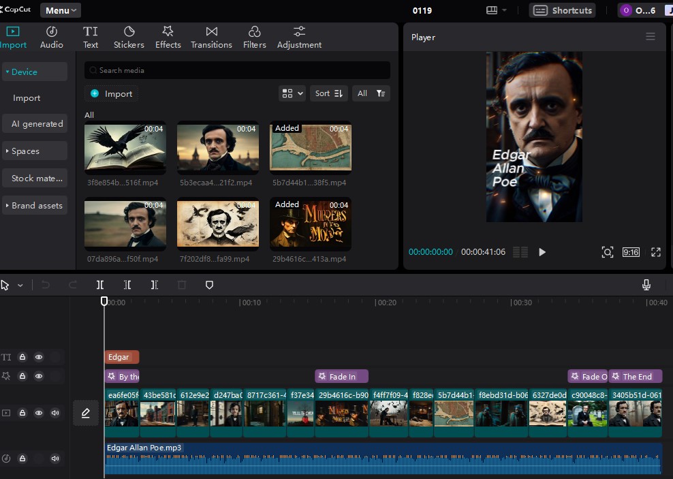Image resolution: width=673 pixels, height=479 pixels.
Task: Open the Filters tab
Action: [255, 37]
